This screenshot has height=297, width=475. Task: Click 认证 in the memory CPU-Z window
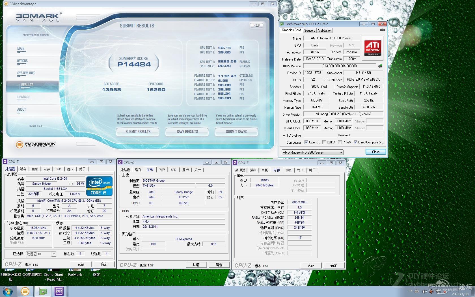click(311, 265)
